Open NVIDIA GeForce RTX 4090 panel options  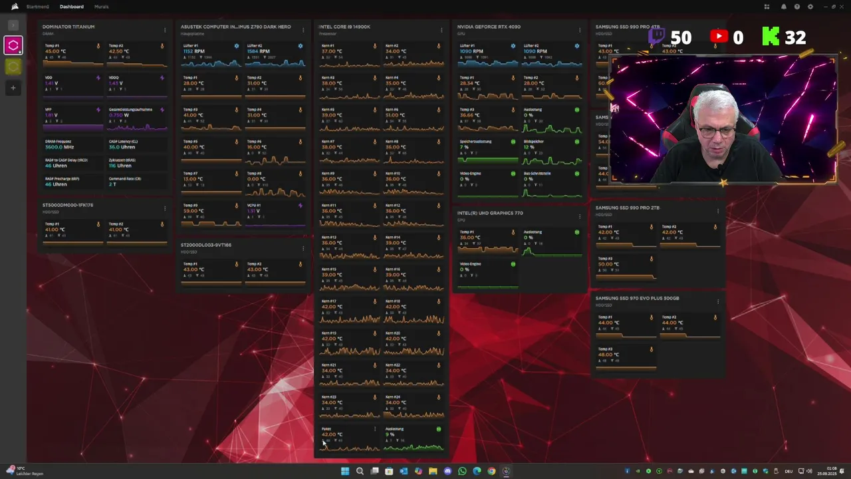tap(580, 30)
